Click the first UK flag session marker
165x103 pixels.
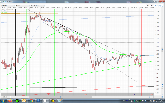tap(48, 94)
